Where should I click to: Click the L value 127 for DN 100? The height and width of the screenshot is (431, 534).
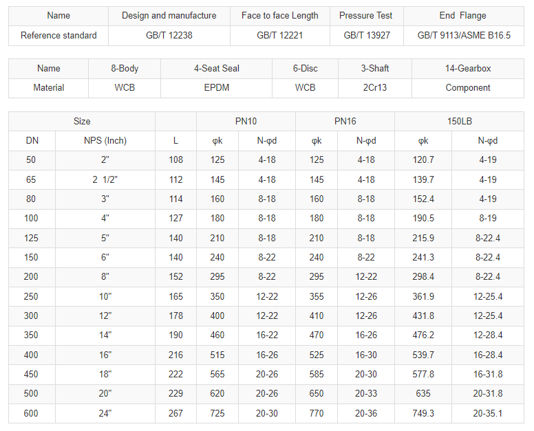point(175,219)
